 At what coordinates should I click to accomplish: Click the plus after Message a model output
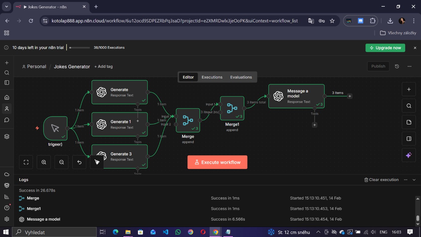click(x=350, y=96)
